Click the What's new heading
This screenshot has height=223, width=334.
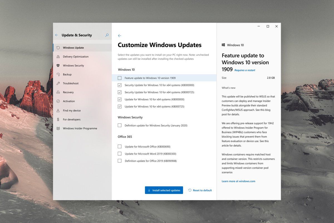[229, 88]
